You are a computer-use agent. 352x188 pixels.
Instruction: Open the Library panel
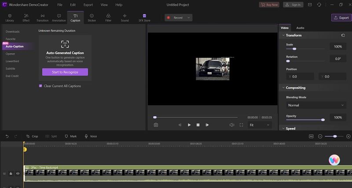10,18
